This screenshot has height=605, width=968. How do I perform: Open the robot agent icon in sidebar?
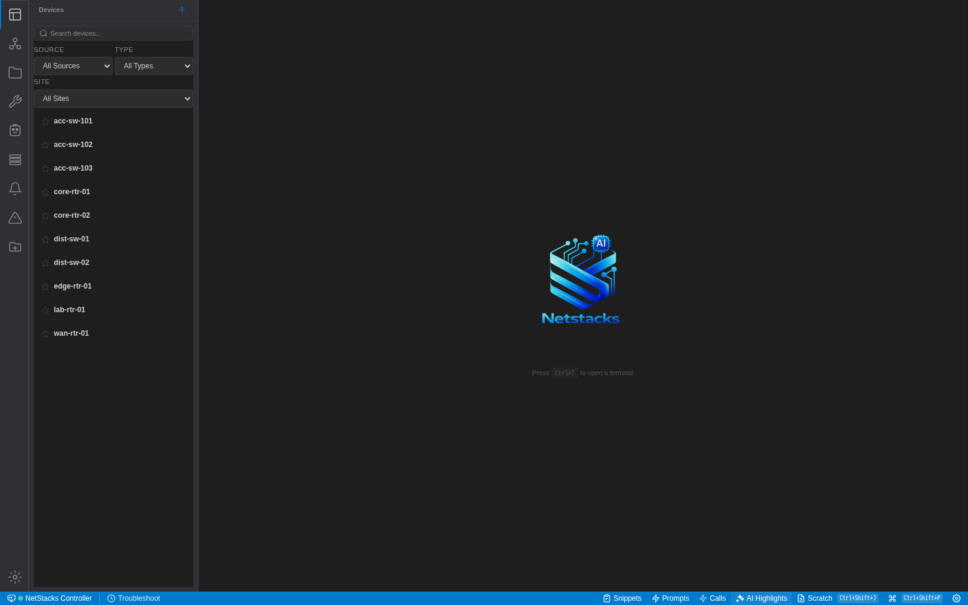15,130
